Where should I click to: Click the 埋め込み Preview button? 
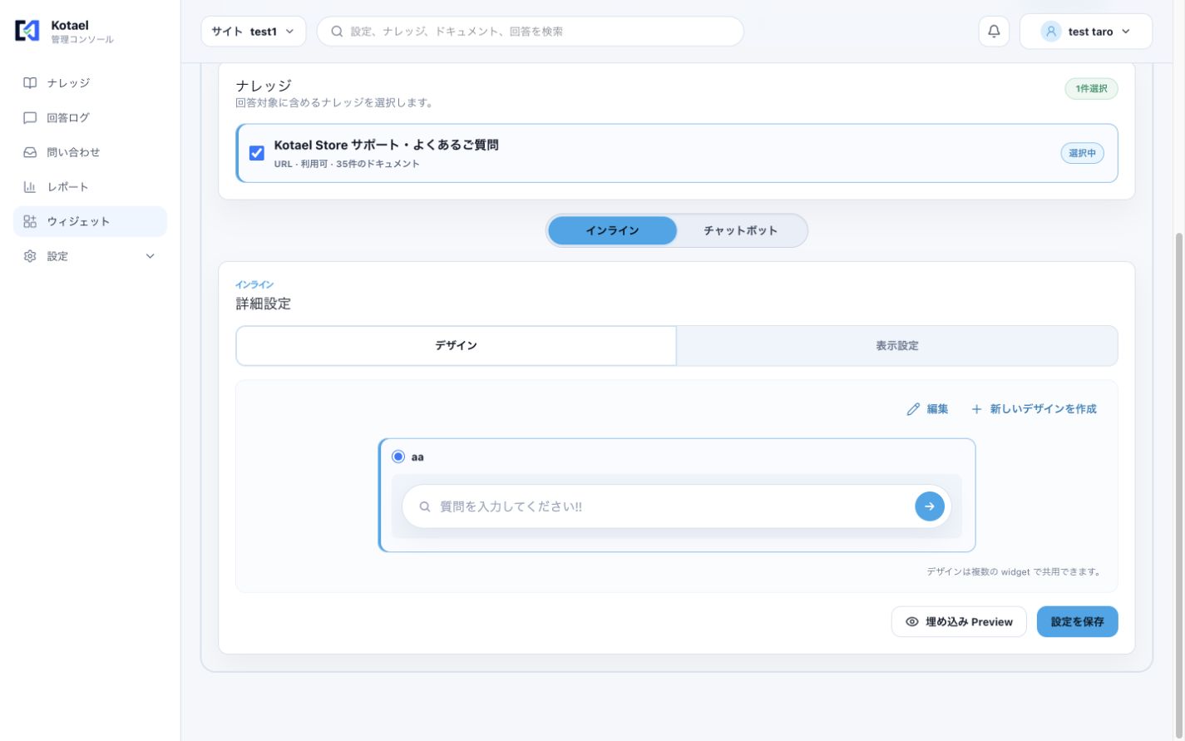point(959,622)
